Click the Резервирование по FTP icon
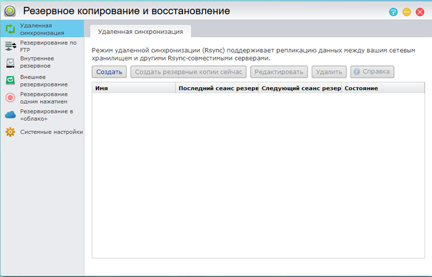Image resolution: width=432 pixels, height=277 pixels. (10, 46)
